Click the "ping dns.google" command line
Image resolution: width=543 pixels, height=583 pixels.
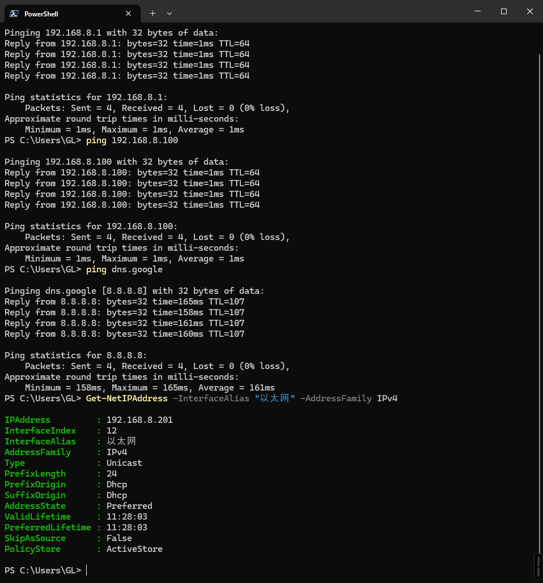[124, 269]
